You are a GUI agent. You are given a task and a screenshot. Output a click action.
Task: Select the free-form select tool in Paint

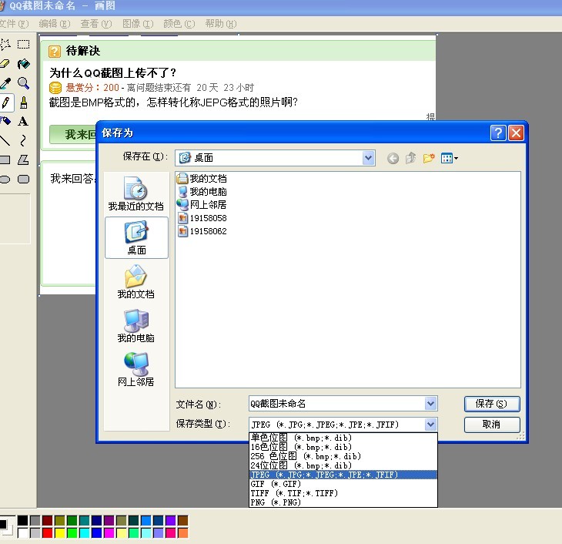click(5, 45)
